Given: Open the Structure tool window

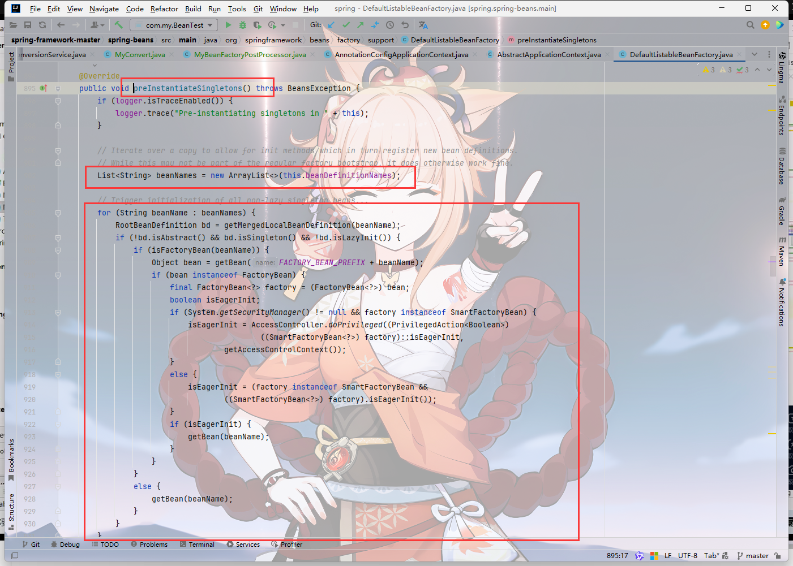Looking at the screenshot, I should tap(11, 512).
